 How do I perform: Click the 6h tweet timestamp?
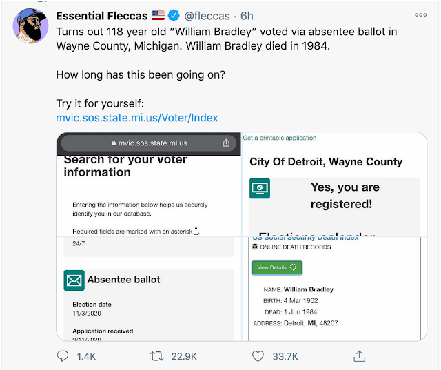pyautogui.click(x=246, y=15)
